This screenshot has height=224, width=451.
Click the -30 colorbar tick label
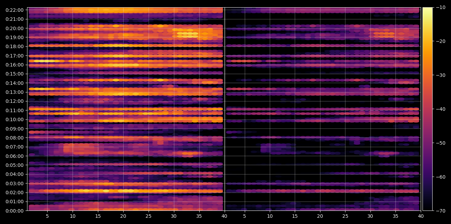coord(441,75)
